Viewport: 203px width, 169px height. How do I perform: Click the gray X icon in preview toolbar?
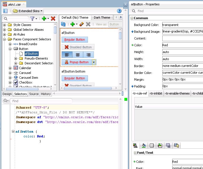88,24
